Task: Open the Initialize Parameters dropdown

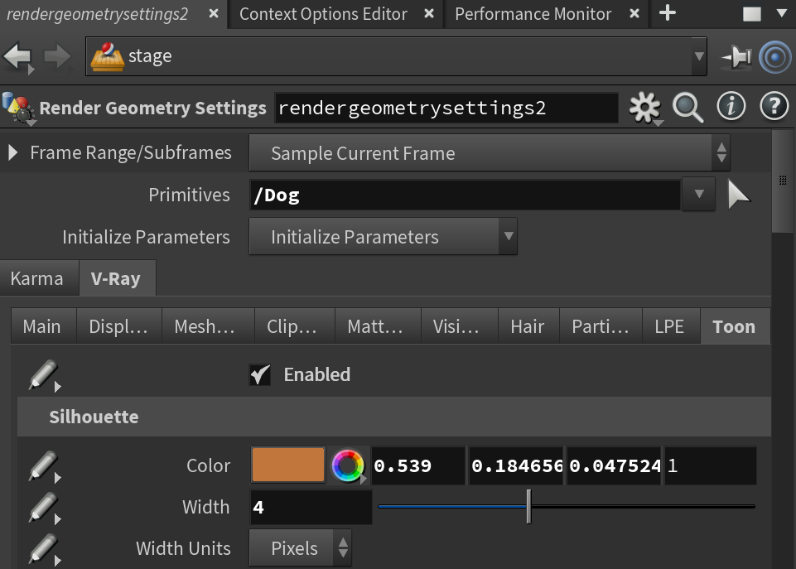Action: tap(383, 237)
